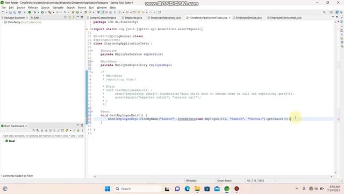Switch to EmployeeRepository.java tab

(x=164, y=18)
